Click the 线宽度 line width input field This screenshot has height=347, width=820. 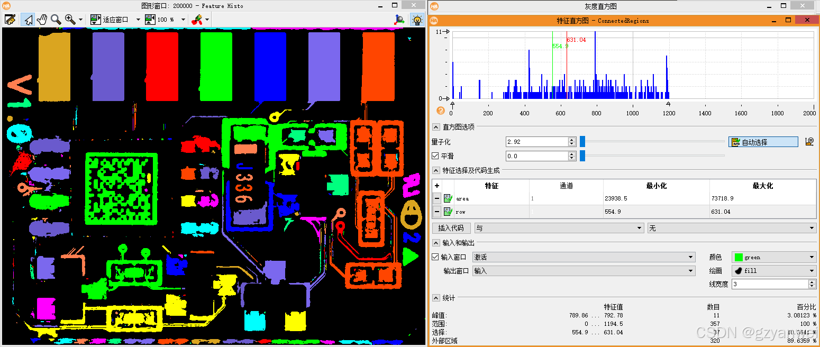pos(770,284)
